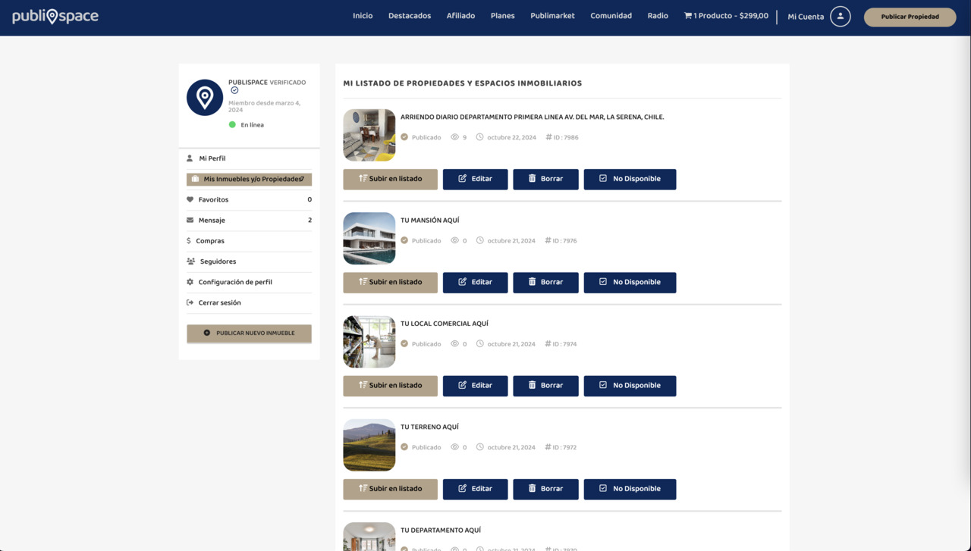The width and height of the screenshot is (971, 551).
Task: Edit the Tu Local Comercial Aquí listing
Action: [475, 386]
